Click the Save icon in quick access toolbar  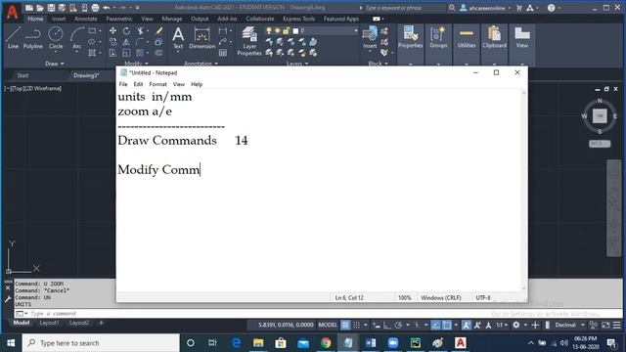coord(51,8)
